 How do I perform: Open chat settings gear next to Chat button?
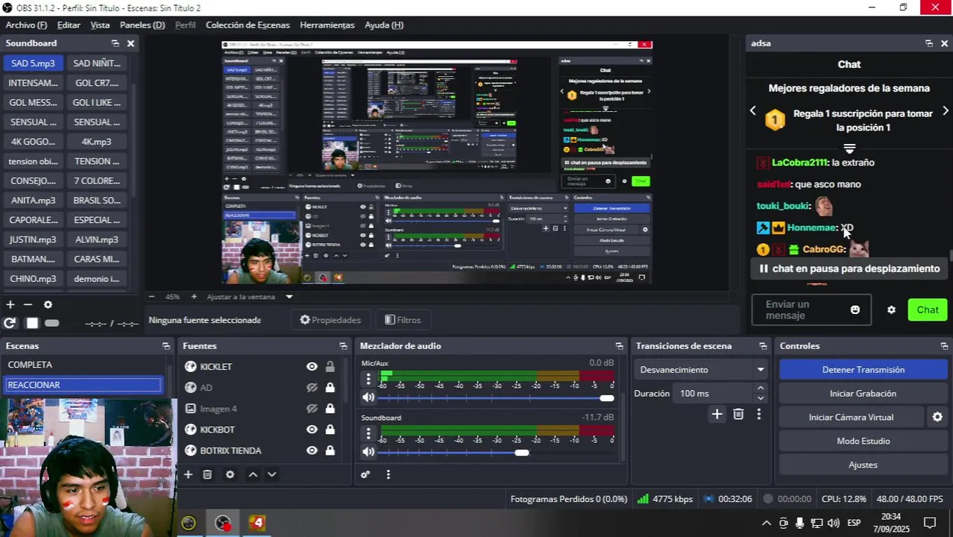click(891, 310)
